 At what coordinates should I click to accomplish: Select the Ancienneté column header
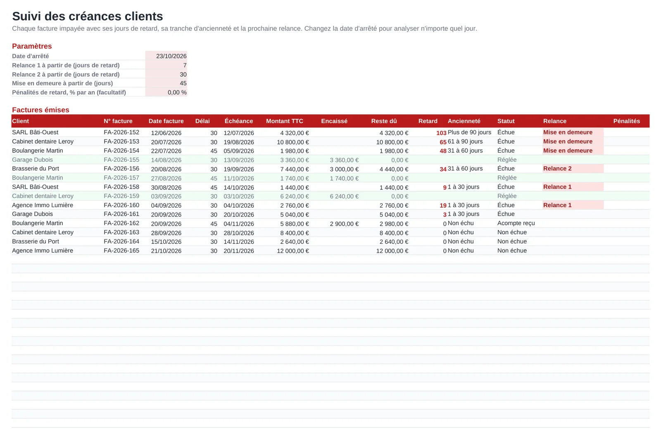(464, 121)
